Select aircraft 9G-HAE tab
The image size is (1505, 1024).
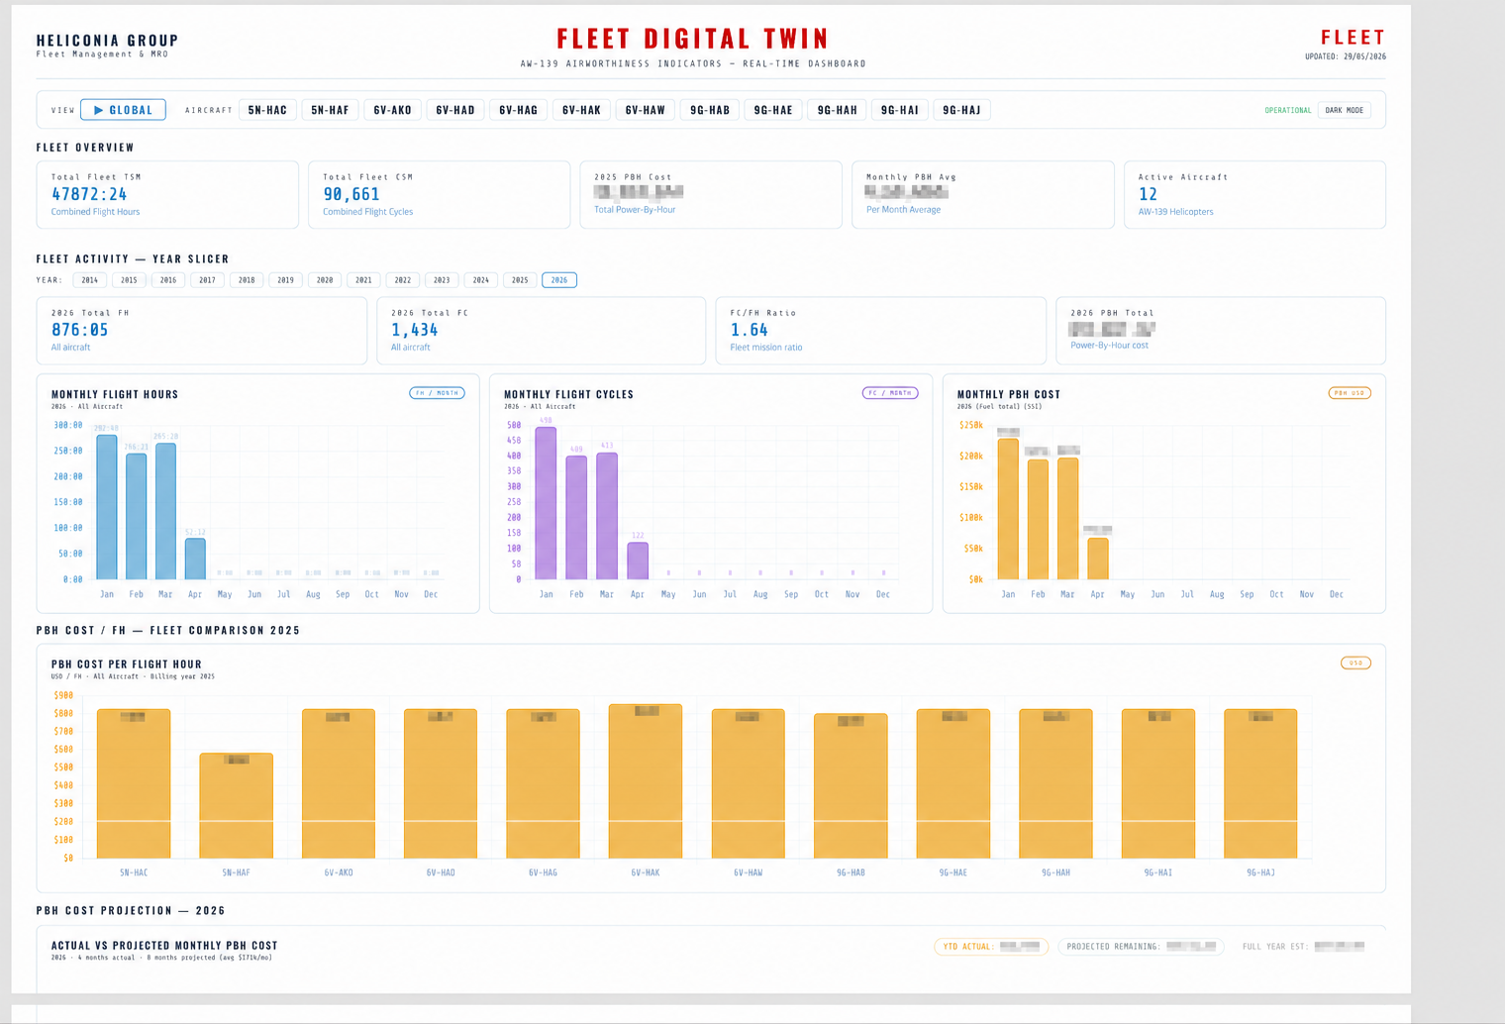773,110
